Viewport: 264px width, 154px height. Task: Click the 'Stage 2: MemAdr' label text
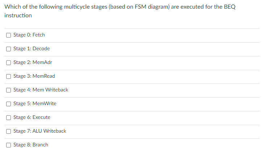[x=33, y=63]
